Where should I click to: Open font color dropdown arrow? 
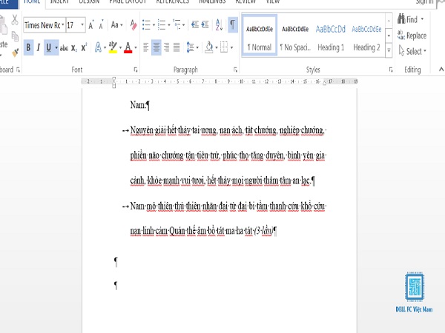[x=136, y=47]
